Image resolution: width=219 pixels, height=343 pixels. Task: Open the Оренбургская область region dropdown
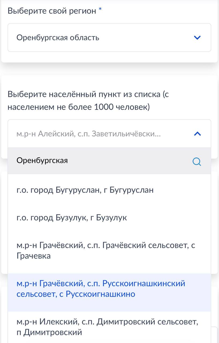(x=109, y=38)
